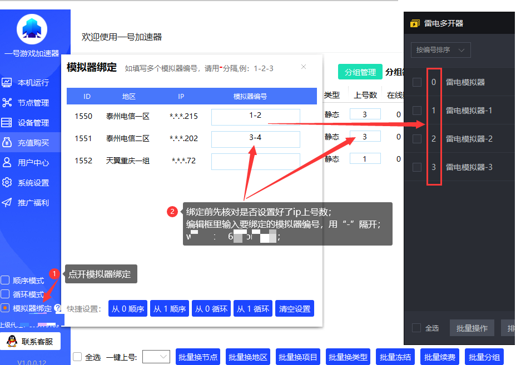The height and width of the screenshot is (365, 521).
Task: Click the 一号游戏加速器 logo icon
Action: [x=32, y=29]
